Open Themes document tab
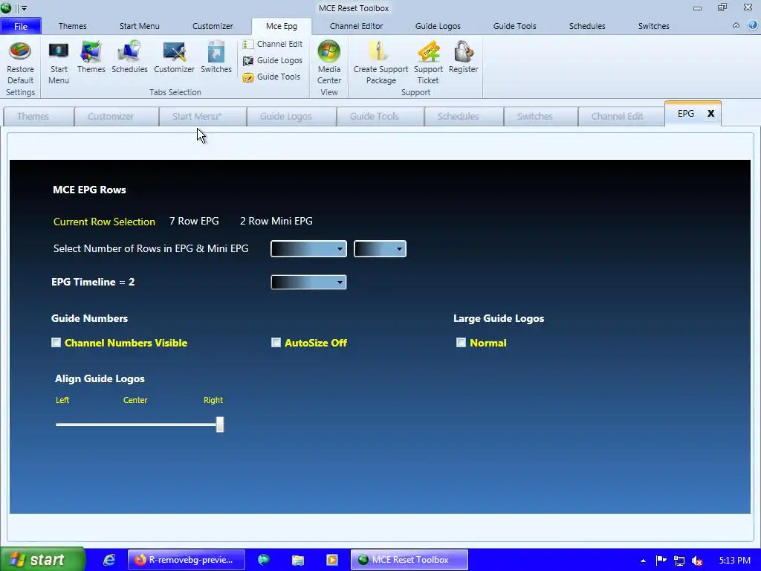Viewport: 761px width, 571px height. coord(39,117)
